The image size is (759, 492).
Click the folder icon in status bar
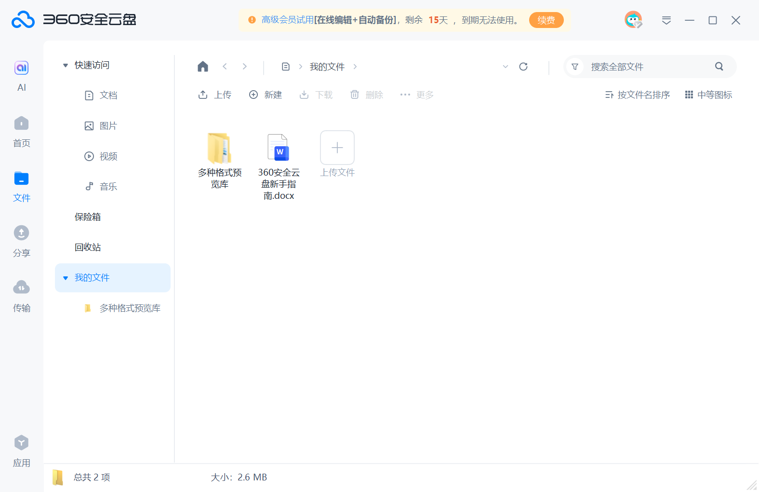tap(58, 477)
